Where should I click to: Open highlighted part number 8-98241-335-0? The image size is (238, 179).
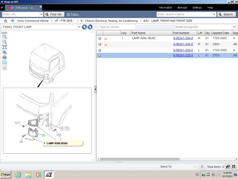pos(183,56)
